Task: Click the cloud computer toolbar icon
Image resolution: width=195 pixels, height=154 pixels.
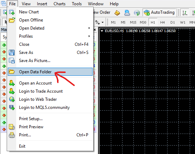Action: click(127, 13)
